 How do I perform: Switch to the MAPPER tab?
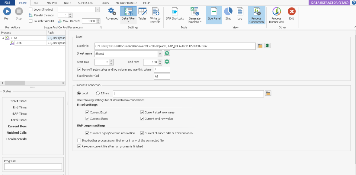(x=52, y=3)
